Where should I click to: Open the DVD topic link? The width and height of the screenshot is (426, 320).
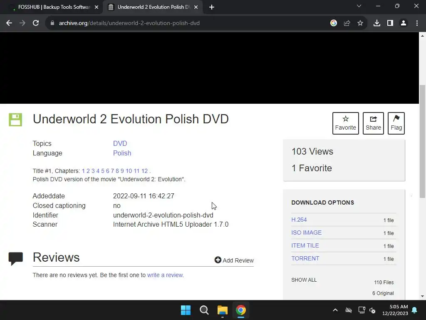click(x=120, y=143)
